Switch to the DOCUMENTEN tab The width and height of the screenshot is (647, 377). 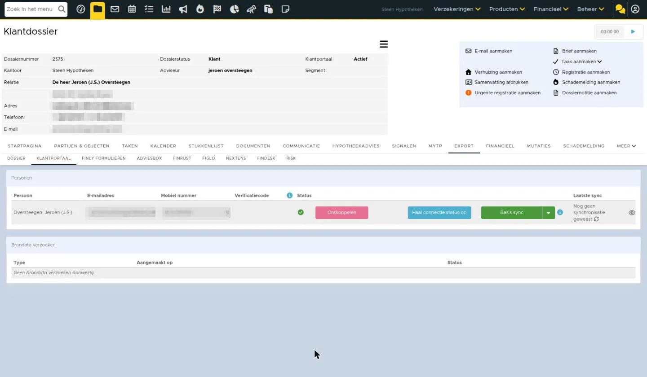[x=253, y=146]
